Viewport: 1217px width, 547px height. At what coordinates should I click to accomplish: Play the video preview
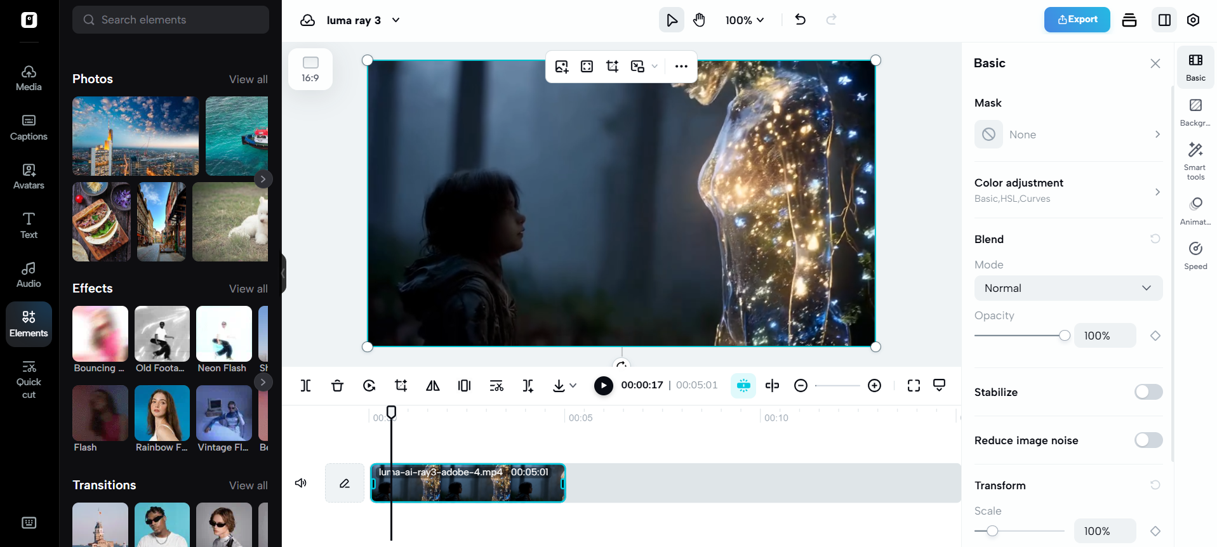click(604, 385)
